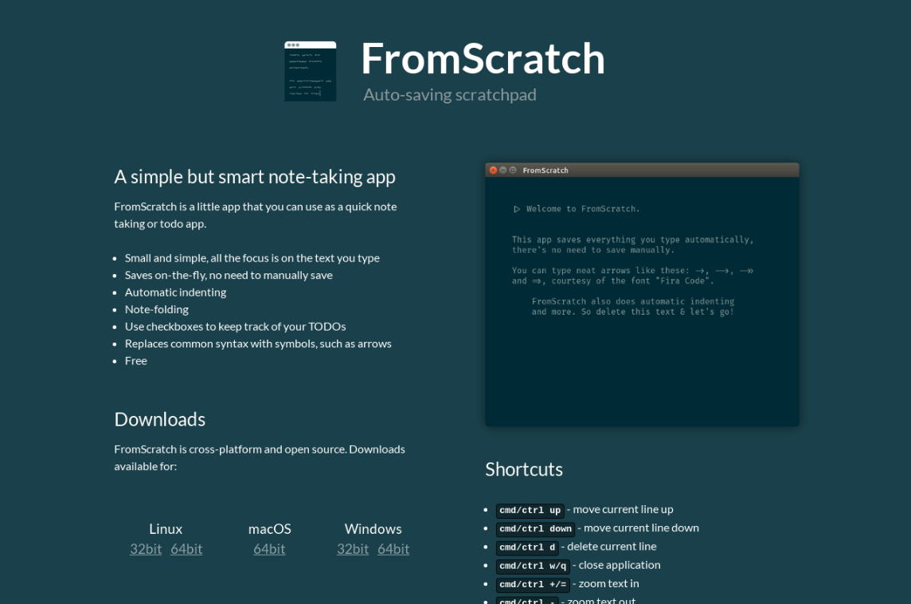911x604 pixels.
Task: Click the 'Automatic indenting' feature bullet
Action: click(175, 292)
